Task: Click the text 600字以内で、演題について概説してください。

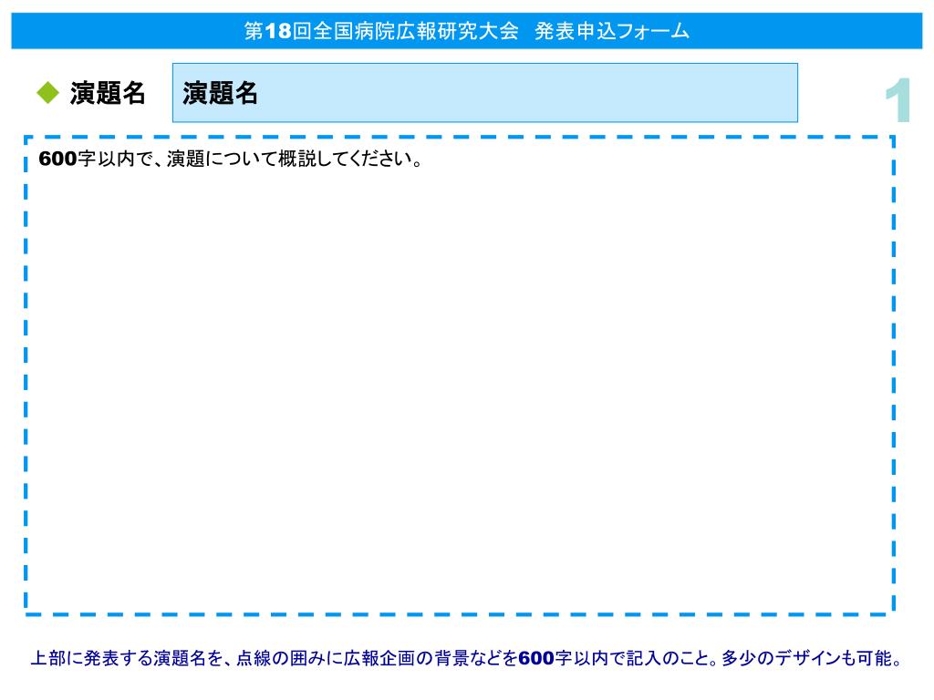Action: point(231,159)
